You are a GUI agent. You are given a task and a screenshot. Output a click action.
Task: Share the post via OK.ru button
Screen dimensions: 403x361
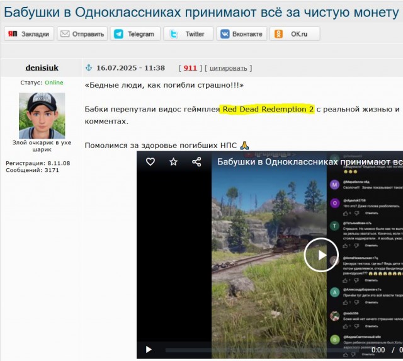pyautogui.click(x=295, y=34)
